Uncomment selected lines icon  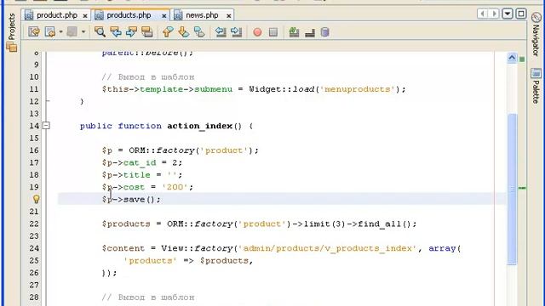tap(310, 33)
